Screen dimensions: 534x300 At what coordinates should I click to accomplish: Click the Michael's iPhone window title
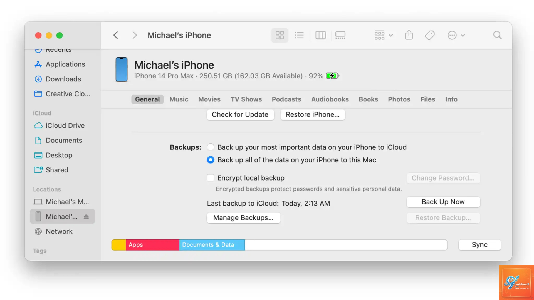pyautogui.click(x=179, y=35)
